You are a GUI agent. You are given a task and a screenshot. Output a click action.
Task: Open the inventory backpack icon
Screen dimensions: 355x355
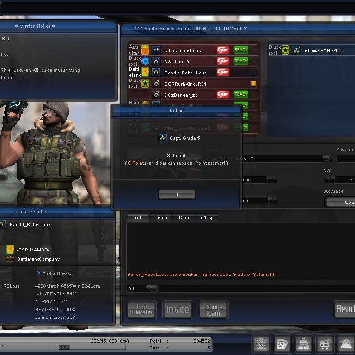click(304, 344)
